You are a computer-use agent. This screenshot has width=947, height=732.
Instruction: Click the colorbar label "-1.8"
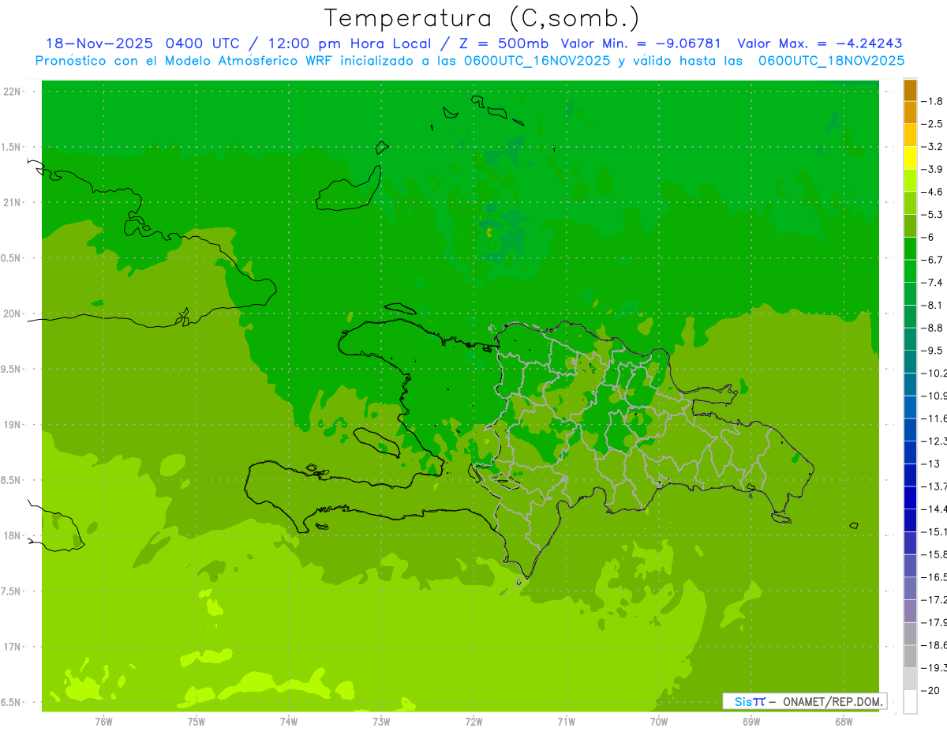tap(933, 101)
